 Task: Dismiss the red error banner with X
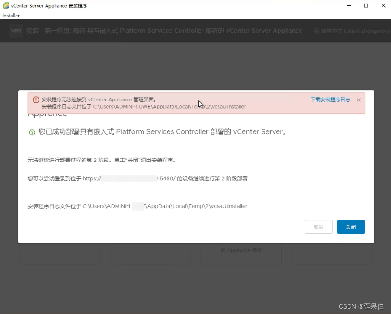(x=359, y=100)
